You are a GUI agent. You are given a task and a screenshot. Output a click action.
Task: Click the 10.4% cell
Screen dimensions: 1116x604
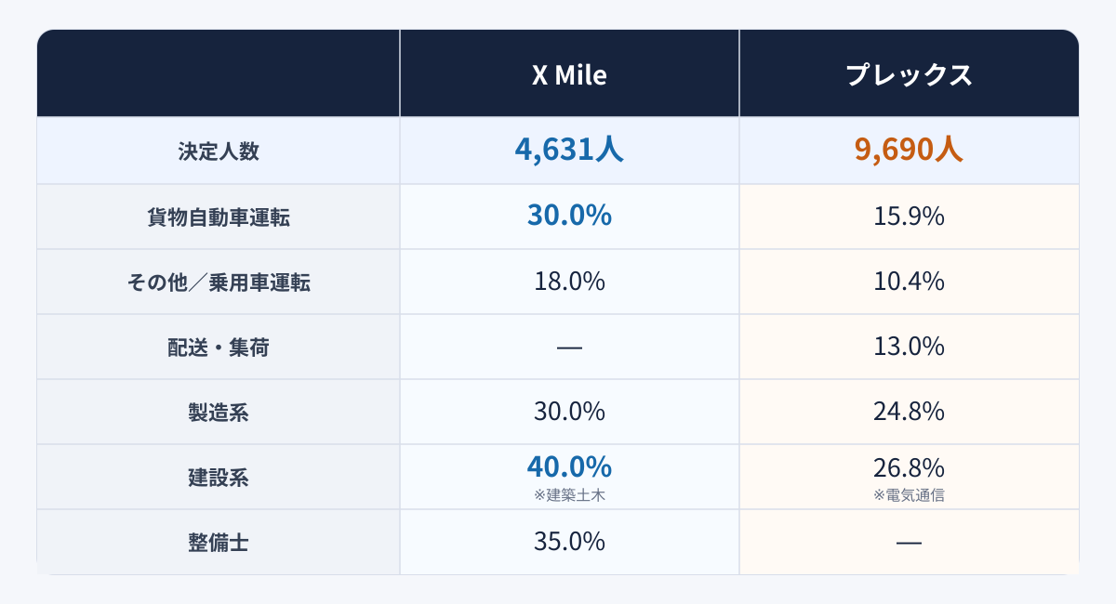coord(909,282)
